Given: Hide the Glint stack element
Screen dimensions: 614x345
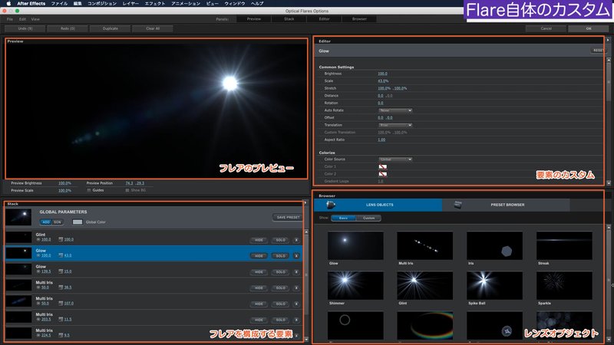Looking at the screenshot, I should 259,240.
